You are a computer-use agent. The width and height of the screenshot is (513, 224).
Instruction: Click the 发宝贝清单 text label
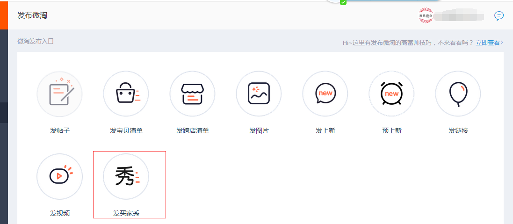tap(126, 130)
